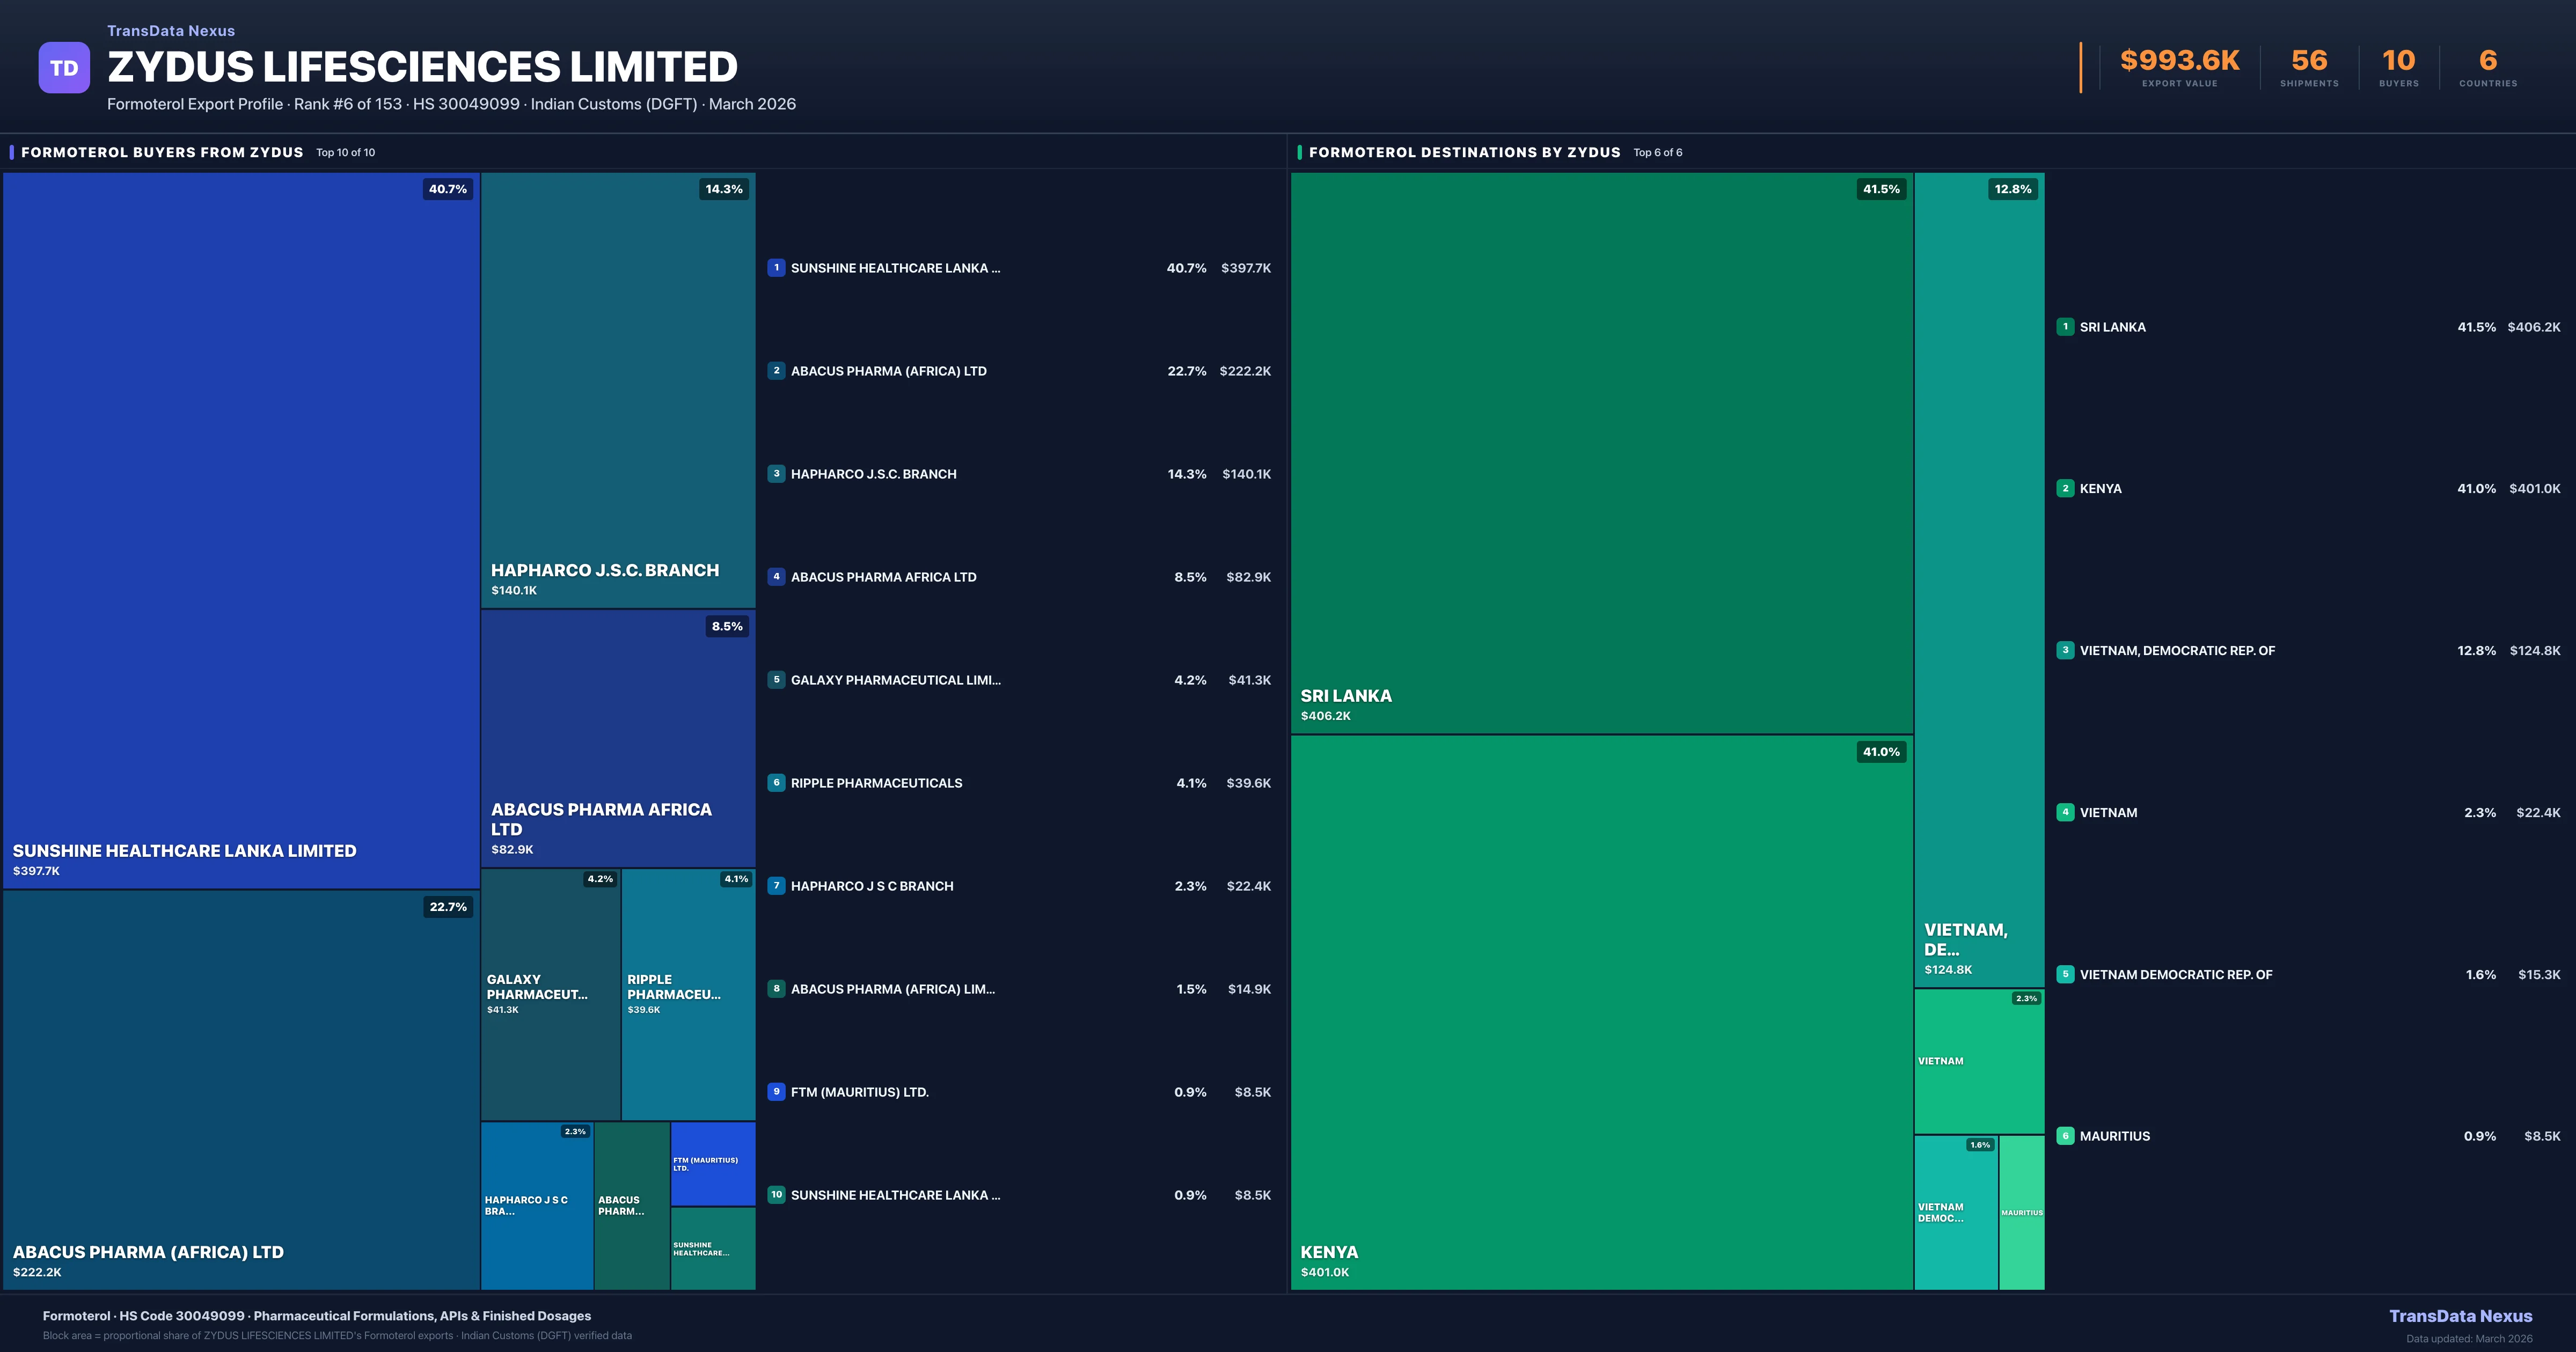Click the Ripple Pharmaceuticals legend entry
This screenshot has height=1352, width=2576.
click(876, 783)
